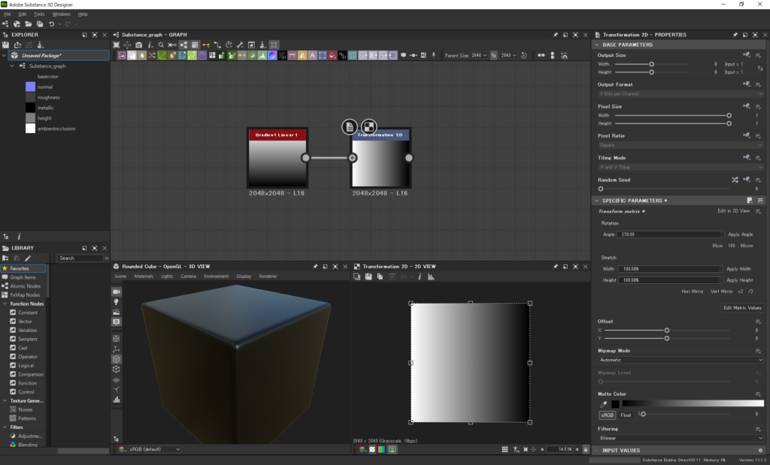
Task: Click the document badge above the Transformation 2D node
Action: click(350, 126)
